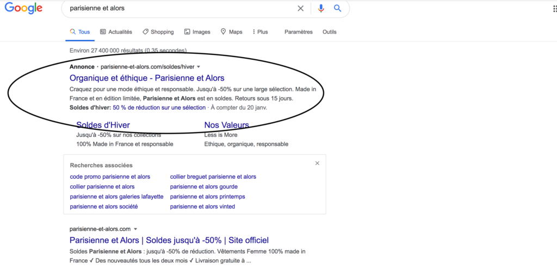This screenshot has height=270, width=557.
Task: Expand the ad URL dropdown arrow
Action: click(x=199, y=67)
